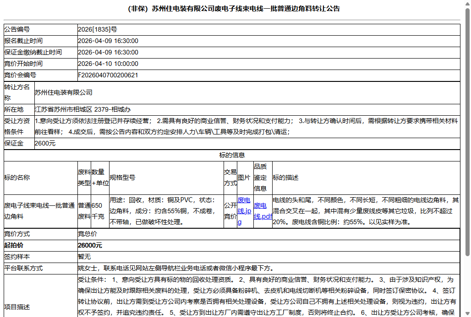Click the 受让方资格条件 label cell
471x317 pixels.
click(19, 126)
